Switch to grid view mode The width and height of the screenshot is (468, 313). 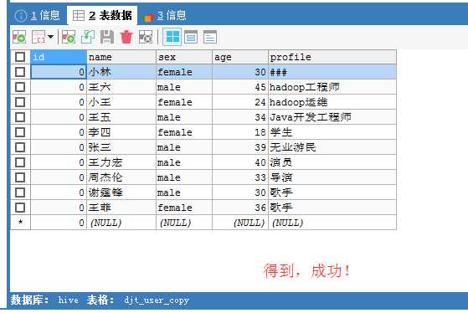click(x=172, y=37)
